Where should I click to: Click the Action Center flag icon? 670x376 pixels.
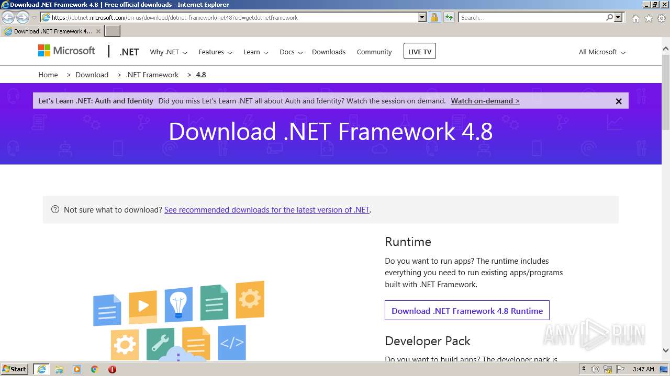pyautogui.click(x=620, y=369)
